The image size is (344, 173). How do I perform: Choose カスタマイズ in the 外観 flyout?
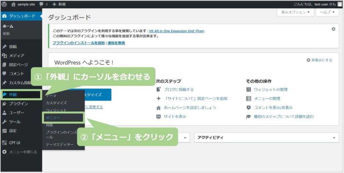click(x=56, y=103)
